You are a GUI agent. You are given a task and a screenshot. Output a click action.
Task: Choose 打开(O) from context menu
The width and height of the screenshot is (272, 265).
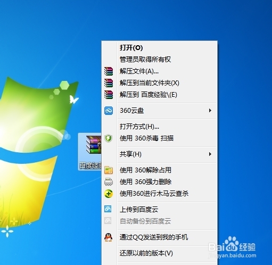[x=159, y=47]
